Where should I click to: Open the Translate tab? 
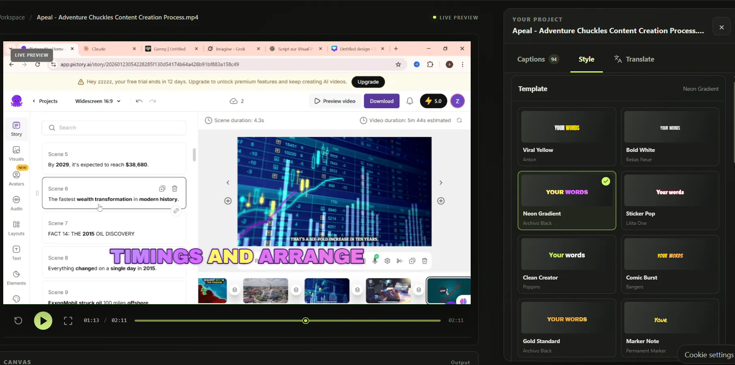(634, 59)
